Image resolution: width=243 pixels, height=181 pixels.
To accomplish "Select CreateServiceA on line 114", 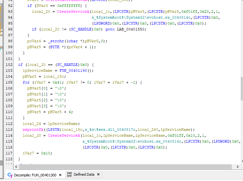I will coord(63,135).
